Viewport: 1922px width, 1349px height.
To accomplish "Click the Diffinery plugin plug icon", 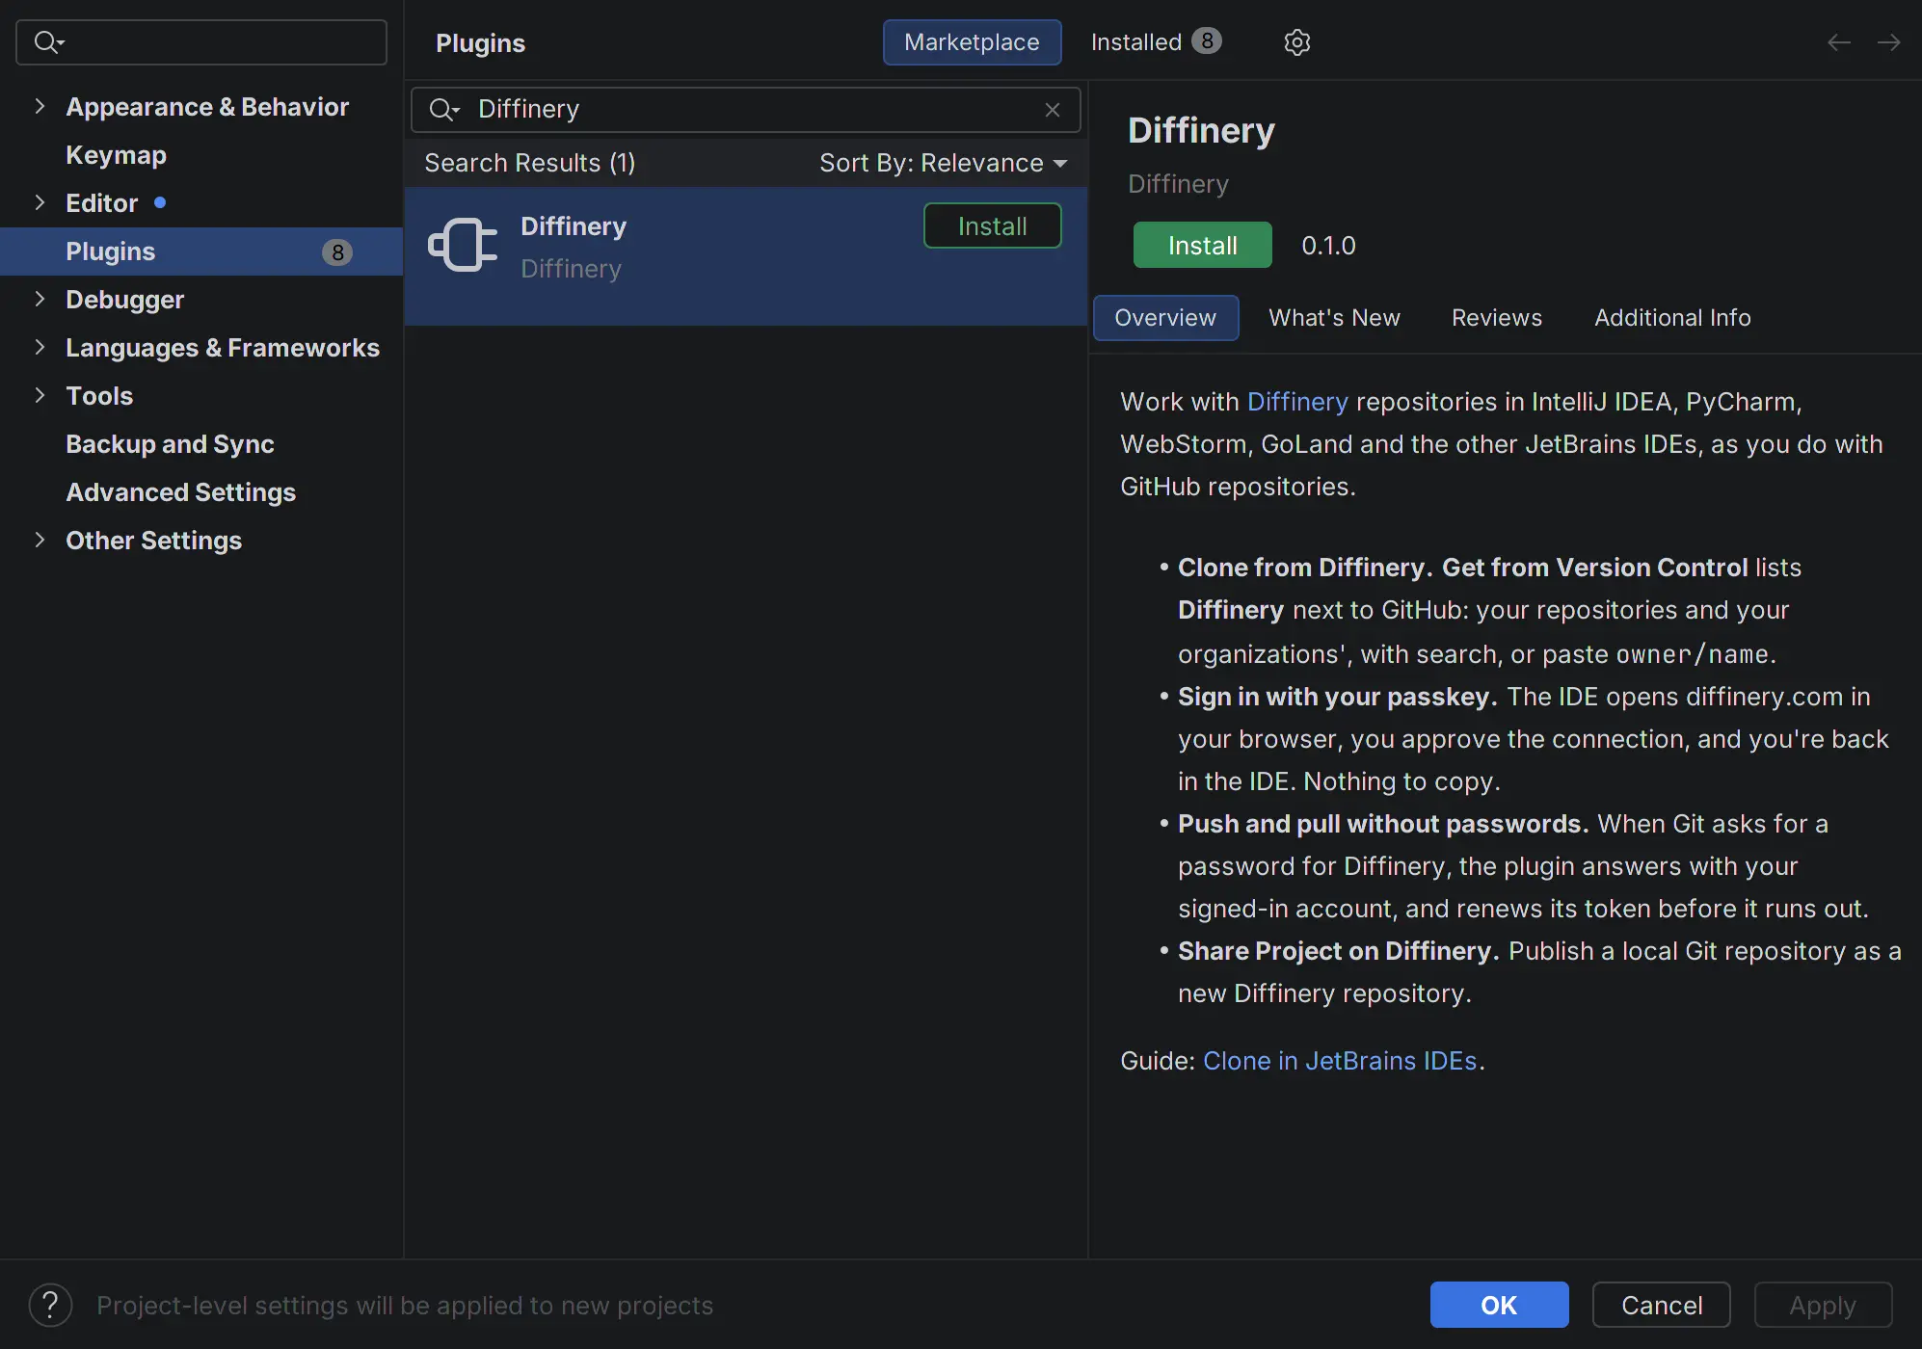I will pyautogui.click(x=464, y=245).
